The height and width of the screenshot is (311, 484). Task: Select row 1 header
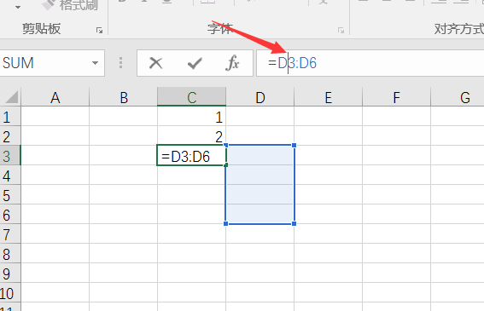[x=10, y=117]
